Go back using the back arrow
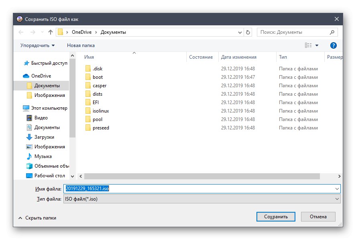Viewport: 356px width, 240px height. coord(21,32)
